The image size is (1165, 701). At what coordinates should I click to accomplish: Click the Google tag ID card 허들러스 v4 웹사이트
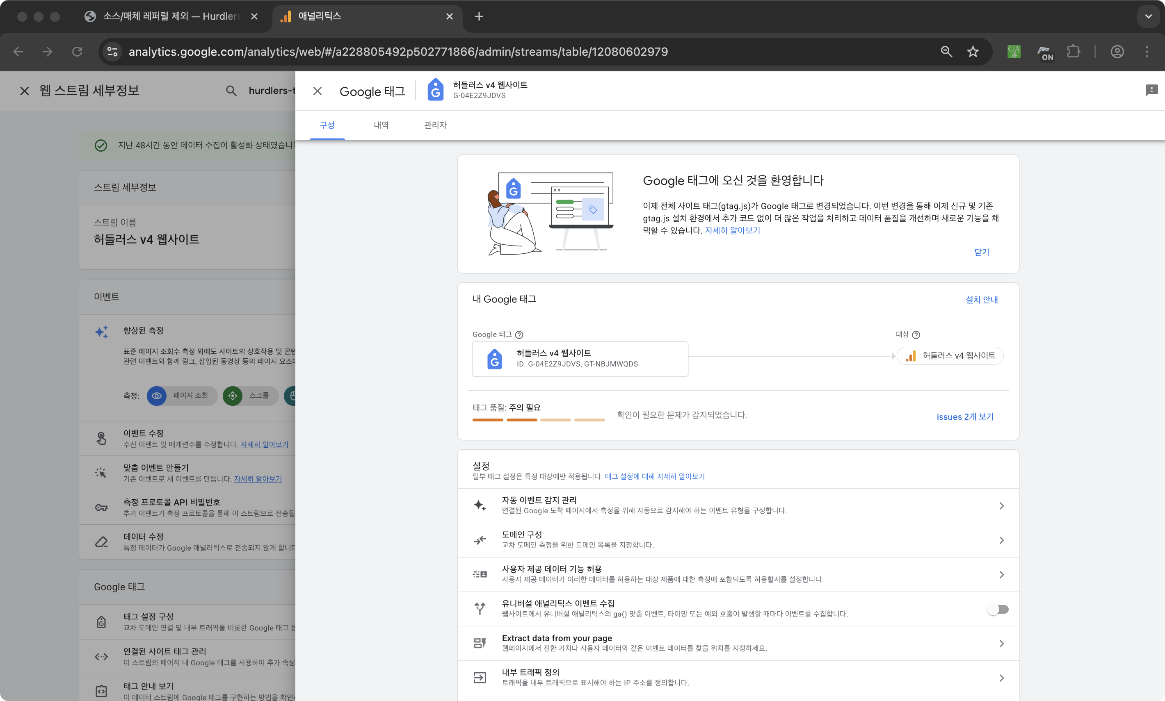pyautogui.click(x=580, y=359)
